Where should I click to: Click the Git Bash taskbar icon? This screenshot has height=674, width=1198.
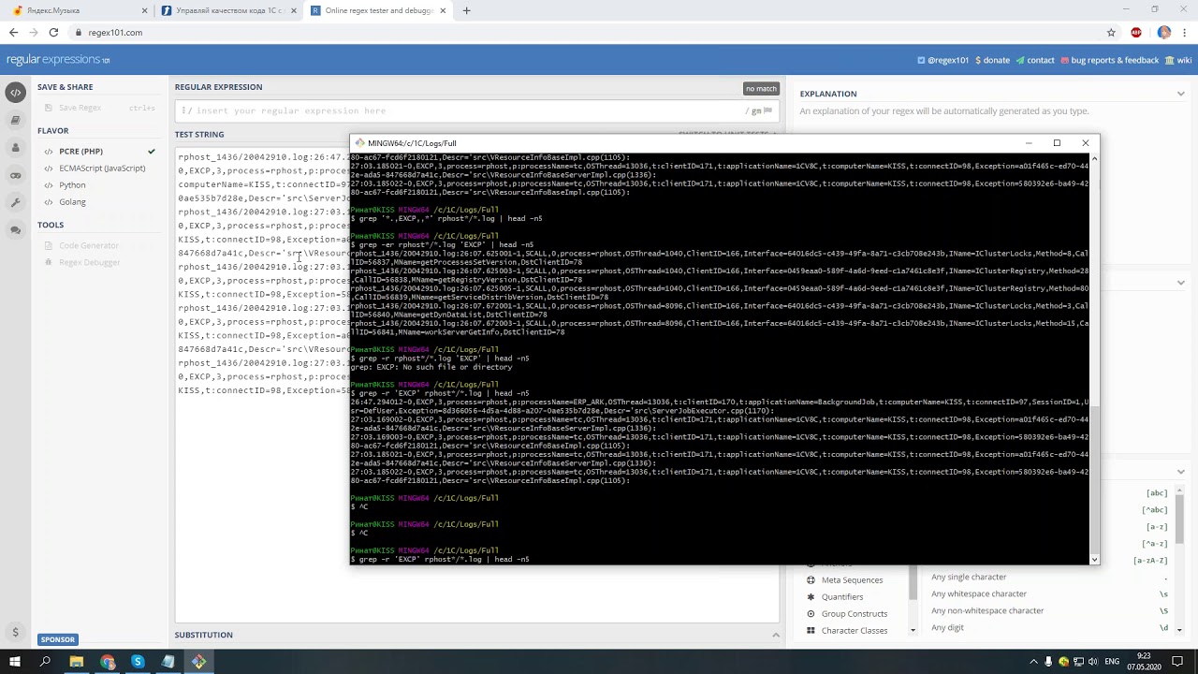[198, 662]
